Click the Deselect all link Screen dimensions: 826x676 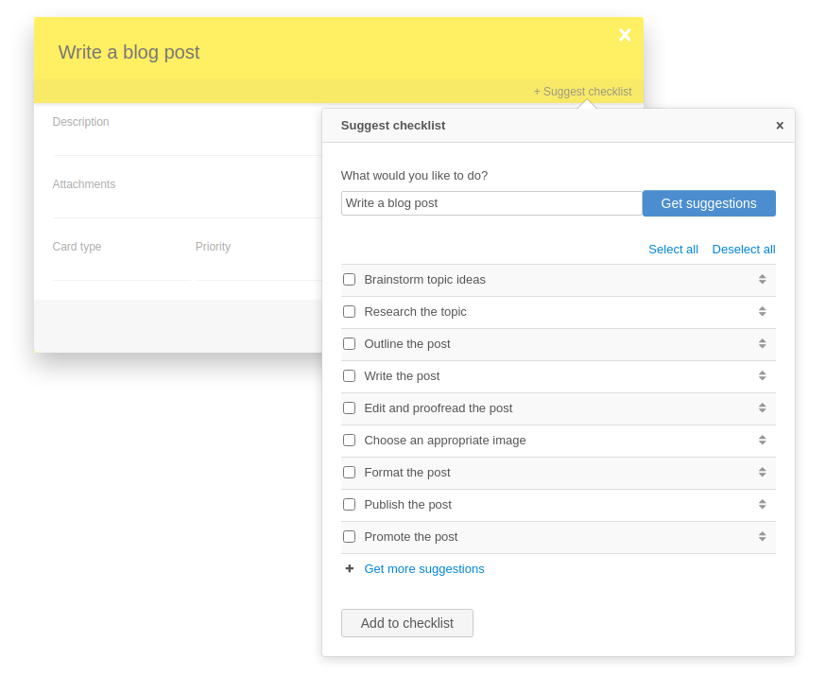tap(744, 249)
